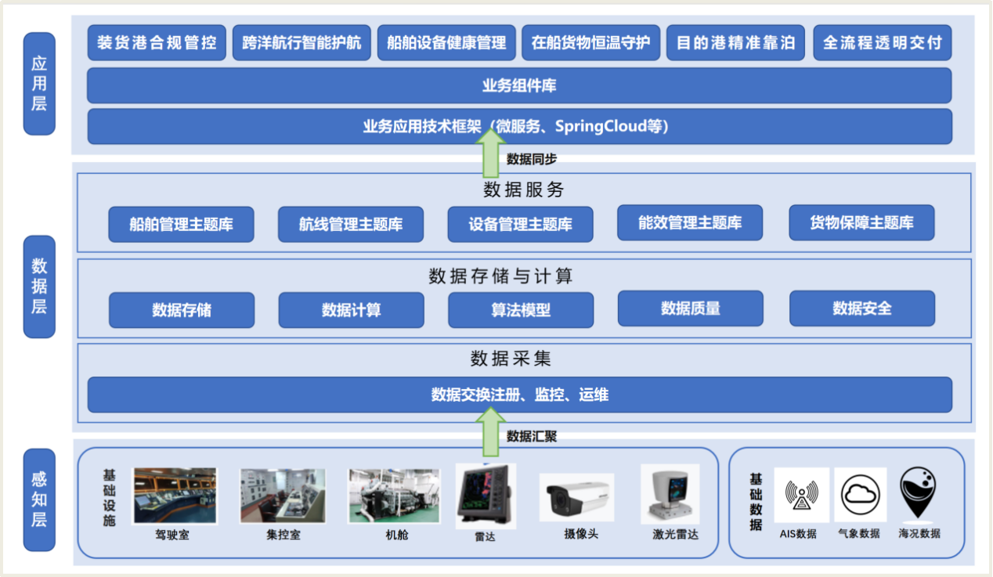
Task: Click 数据交换注册、监控、运维 bar
Action: (518, 395)
